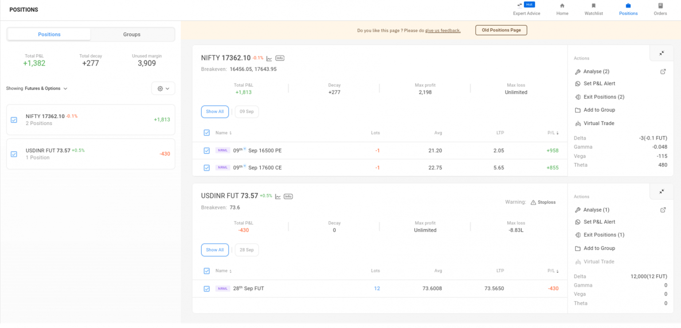Uncheck the Sep 16500 PE position row
Screen dimensions: 681x328
tap(207, 150)
